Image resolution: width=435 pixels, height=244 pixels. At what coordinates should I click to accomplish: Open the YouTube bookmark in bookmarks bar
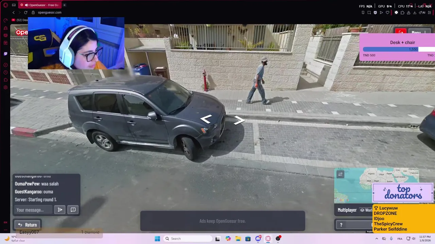click(19, 20)
